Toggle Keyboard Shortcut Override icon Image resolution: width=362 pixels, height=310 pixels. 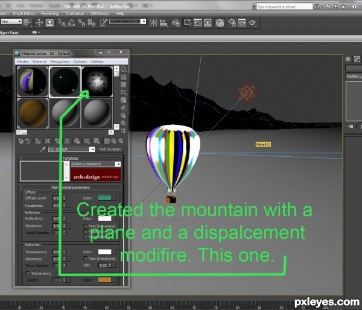(x=49, y=23)
